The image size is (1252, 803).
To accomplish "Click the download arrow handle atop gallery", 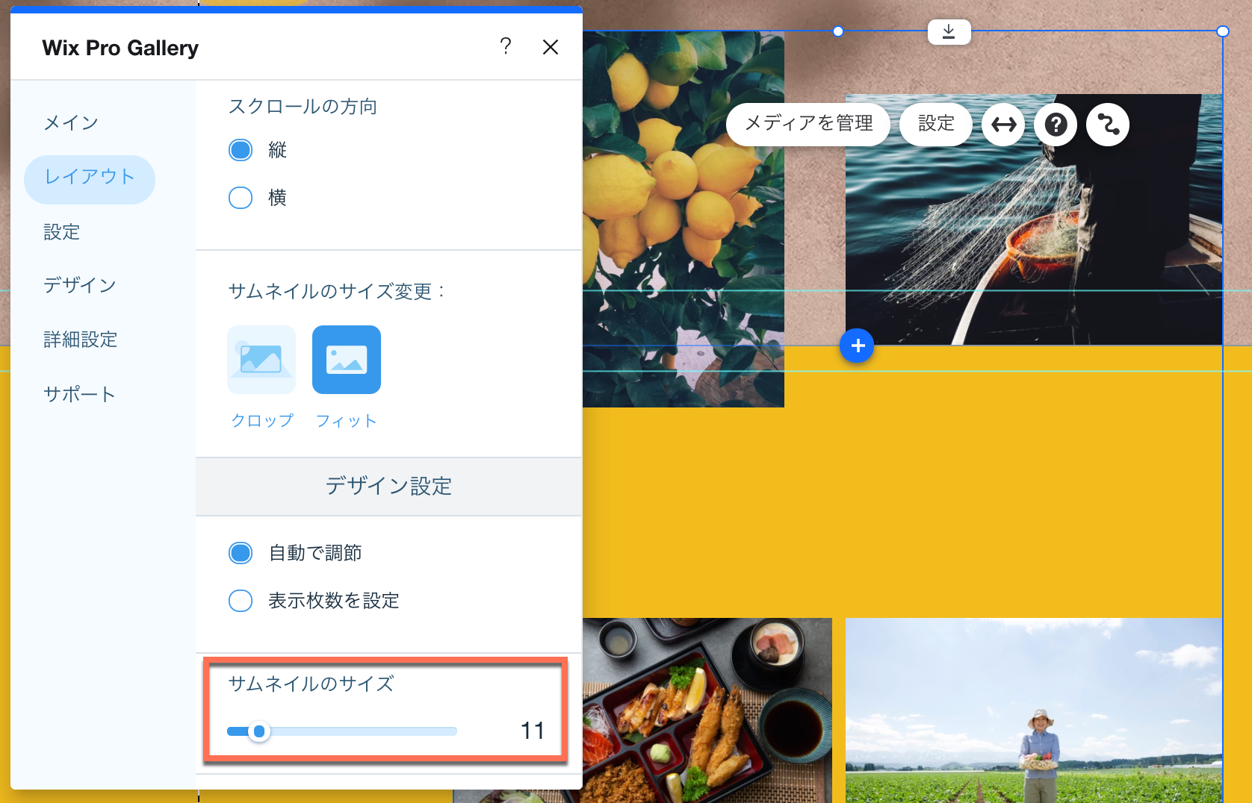I will tap(949, 32).
